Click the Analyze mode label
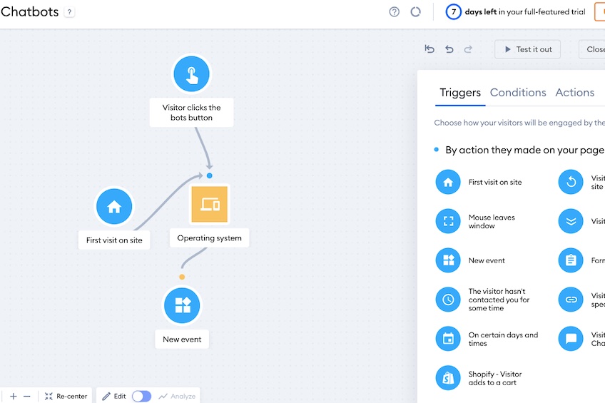Screen dimensions: 605x403 click(x=177, y=396)
